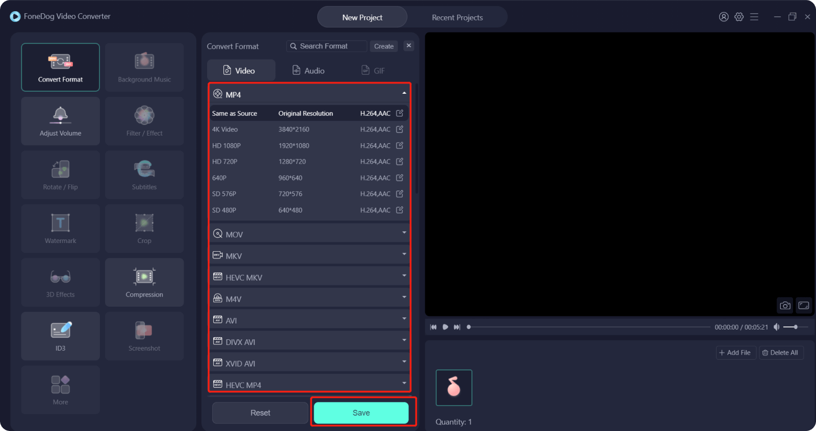Open the user account icon
The image size is (816, 431).
[x=724, y=17]
